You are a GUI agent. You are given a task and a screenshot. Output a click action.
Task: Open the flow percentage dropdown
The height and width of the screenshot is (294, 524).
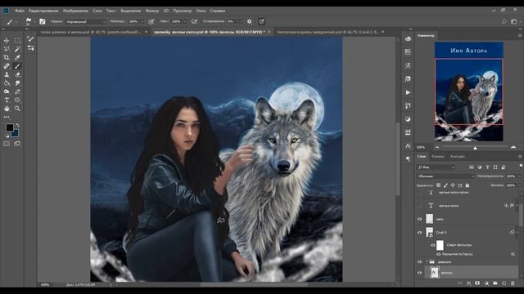pyautogui.click(x=185, y=21)
